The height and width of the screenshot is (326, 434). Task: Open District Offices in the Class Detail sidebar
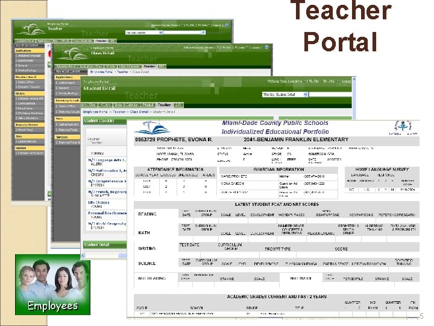(x=68, y=106)
